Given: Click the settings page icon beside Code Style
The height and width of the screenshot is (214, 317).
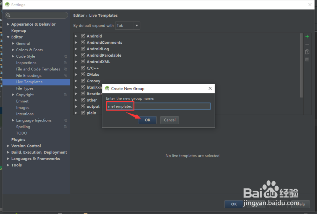Looking at the screenshot, I should 65,56.
